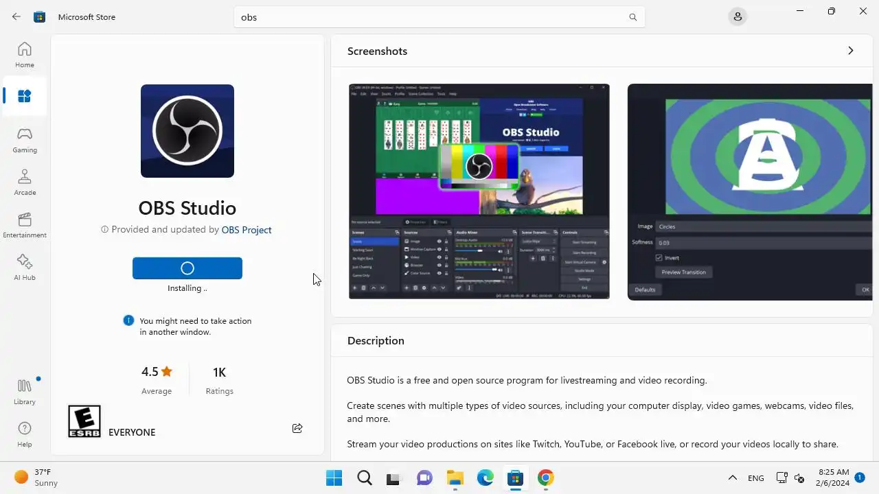The width and height of the screenshot is (879, 494).
Task: Click the OBS Studio title text
Action: [x=187, y=208]
